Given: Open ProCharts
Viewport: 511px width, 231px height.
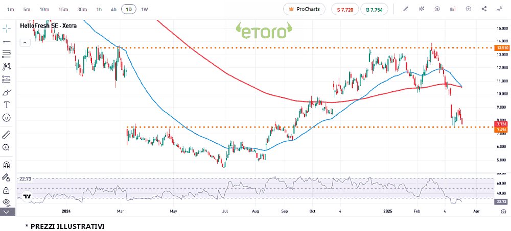Looking at the screenshot, I should [x=304, y=9].
